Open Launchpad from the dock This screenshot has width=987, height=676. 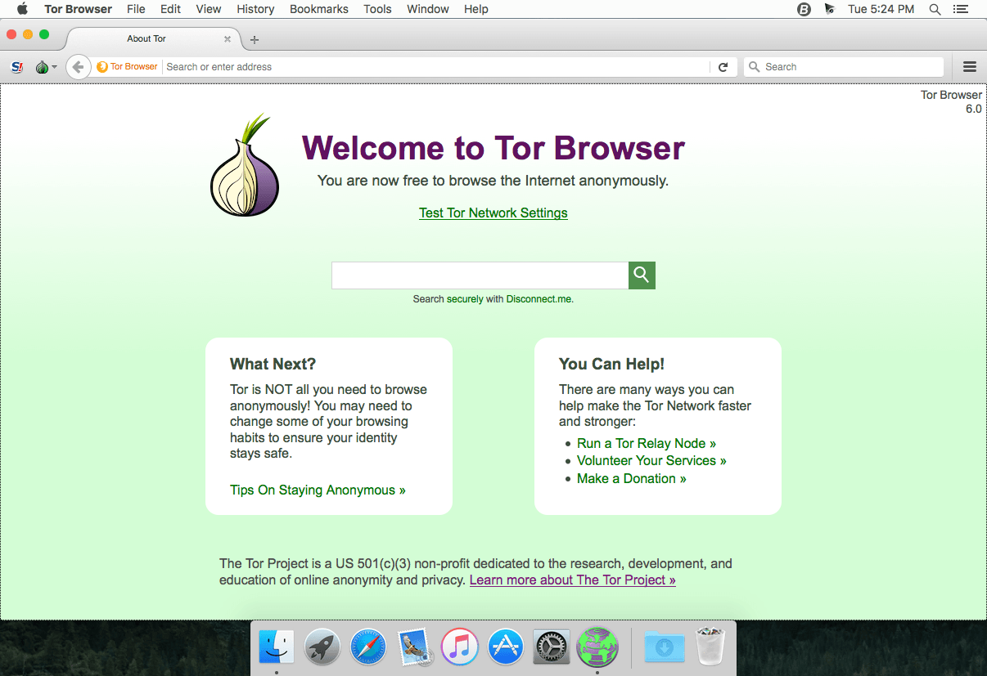point(322,647)
